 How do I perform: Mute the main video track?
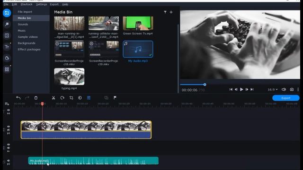point(9,130)
